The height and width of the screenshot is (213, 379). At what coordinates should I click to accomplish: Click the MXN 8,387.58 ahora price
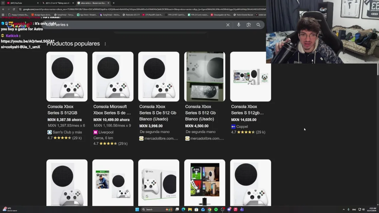(x=65, y=120)
